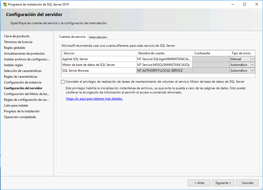
Task: Click the Contraseña column header
Action: coord(211,53)
